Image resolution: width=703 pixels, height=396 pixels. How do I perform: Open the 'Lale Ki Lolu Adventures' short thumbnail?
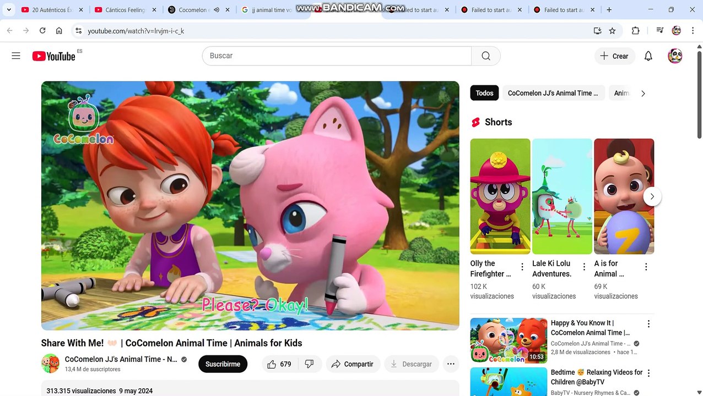point(562,196)
